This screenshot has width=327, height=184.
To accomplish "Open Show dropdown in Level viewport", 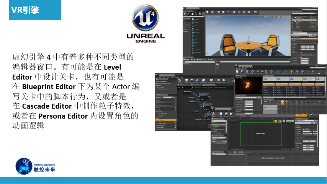I will tap(220, 16).
